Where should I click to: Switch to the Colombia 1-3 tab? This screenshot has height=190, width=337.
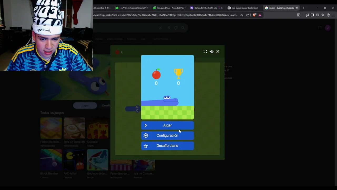[103, 8]
